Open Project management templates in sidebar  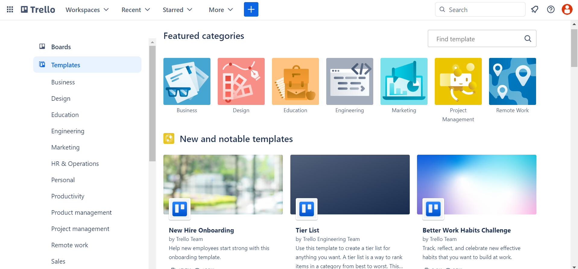[80, 229]
